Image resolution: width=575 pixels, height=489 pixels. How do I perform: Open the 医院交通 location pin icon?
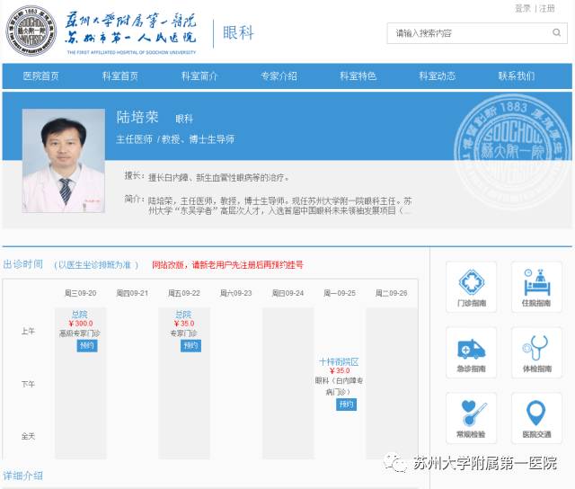click(x=536, y=418)
